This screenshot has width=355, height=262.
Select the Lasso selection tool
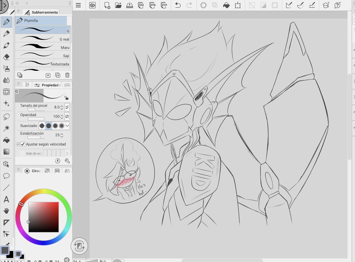tap(6, 117)
